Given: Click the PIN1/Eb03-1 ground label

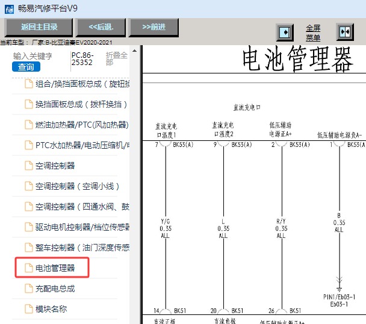Looking at the screenshot, I should pyautogui.click(x=339, y=301).
